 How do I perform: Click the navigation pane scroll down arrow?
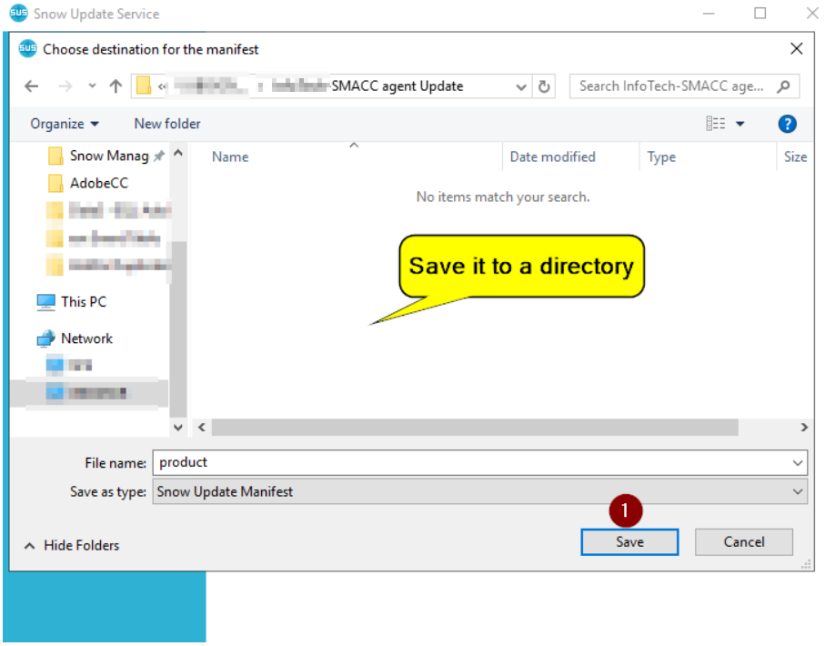coord(178,428)
